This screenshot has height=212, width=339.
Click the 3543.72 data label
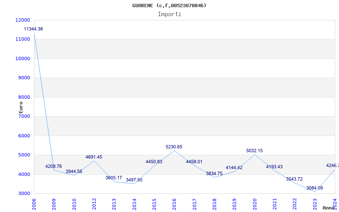click(294, 179)
